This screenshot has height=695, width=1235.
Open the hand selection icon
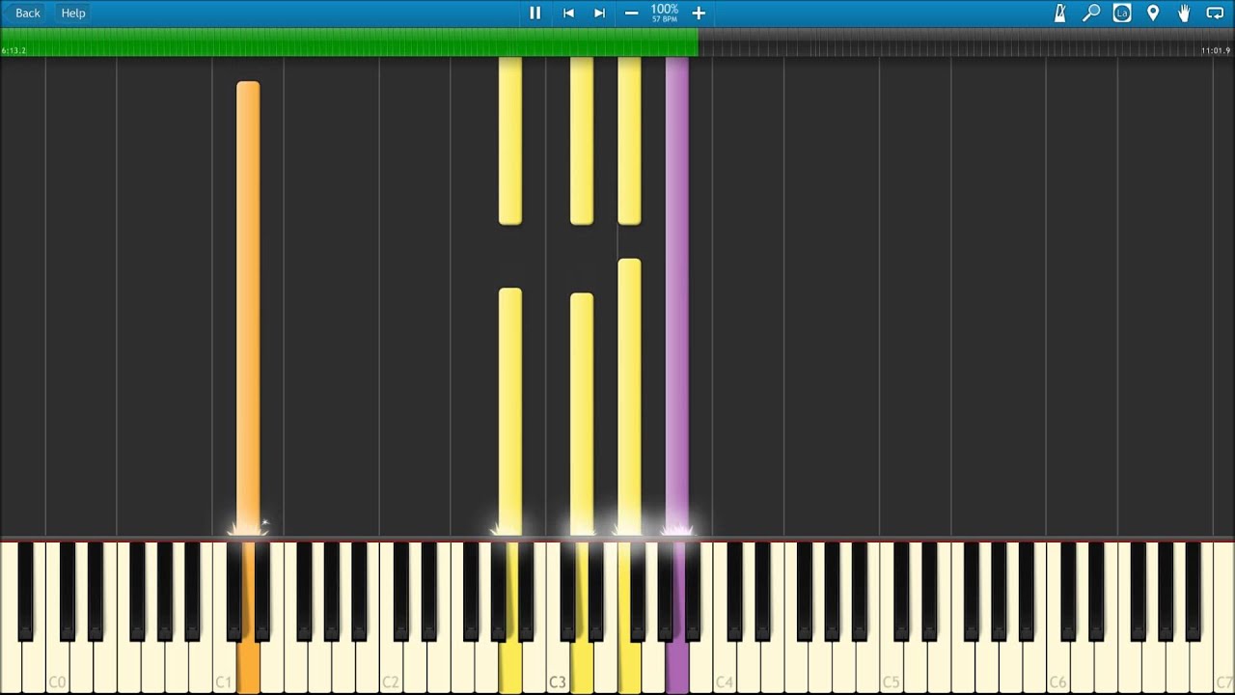click(1184, 13)
